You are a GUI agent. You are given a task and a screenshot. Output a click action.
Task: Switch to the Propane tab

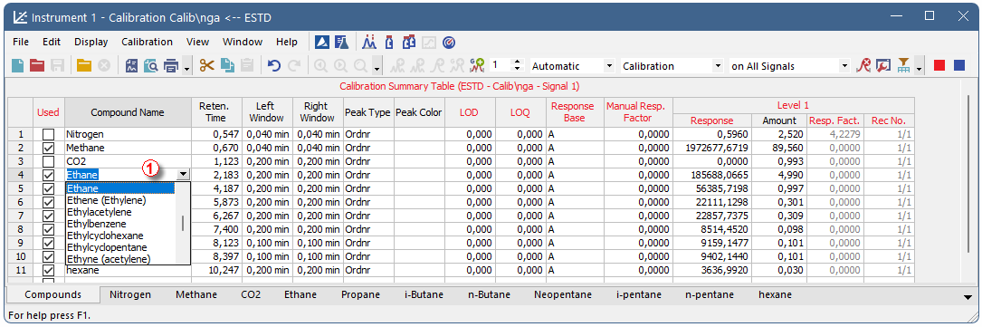pos(361,294)
